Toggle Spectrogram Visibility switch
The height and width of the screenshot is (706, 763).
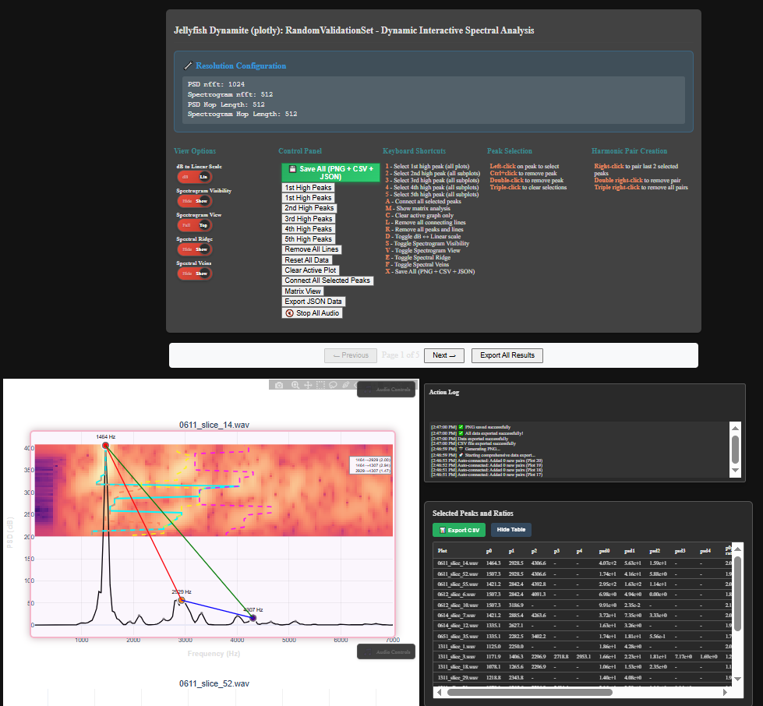[x=194, y=200]
